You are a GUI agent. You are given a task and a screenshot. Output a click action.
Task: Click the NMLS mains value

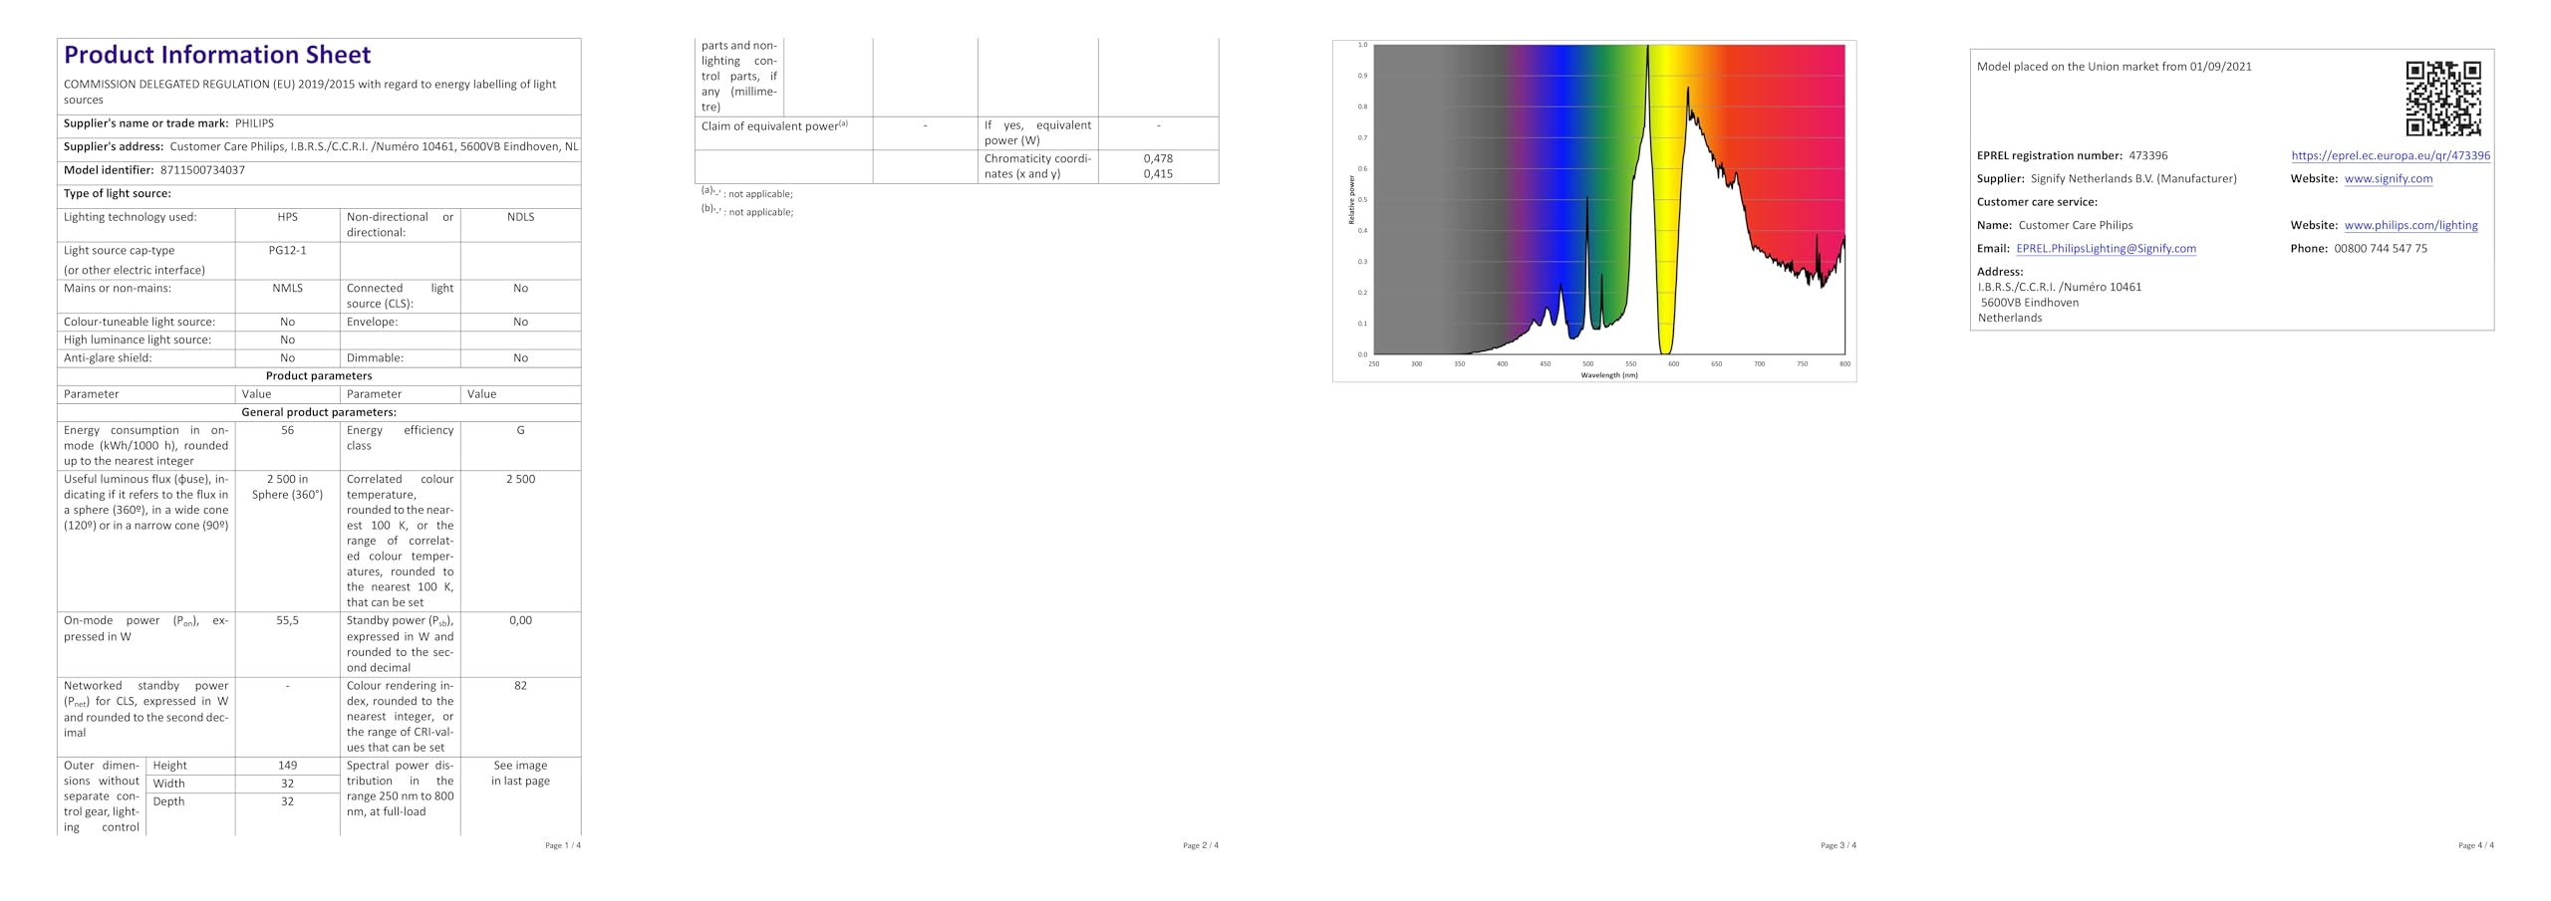pos(287,289)
